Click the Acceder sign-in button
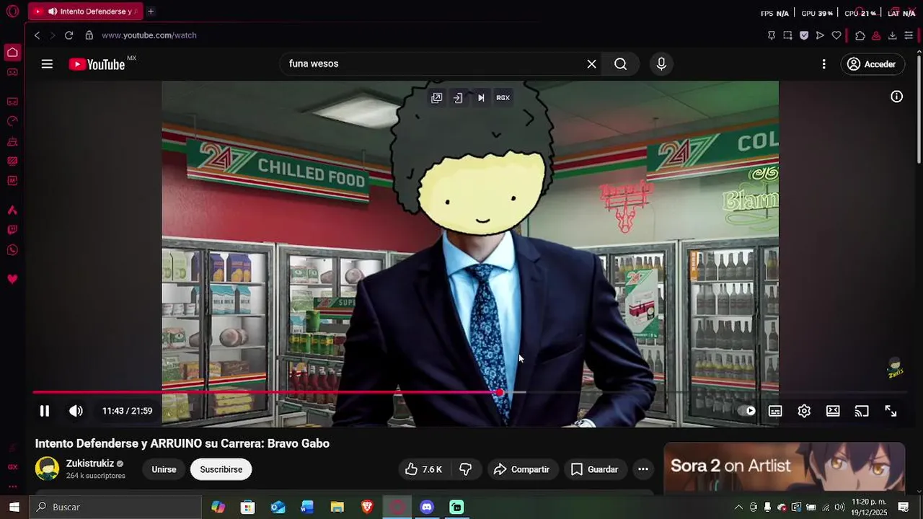The image size is (923, 519). tap(872, 64)
